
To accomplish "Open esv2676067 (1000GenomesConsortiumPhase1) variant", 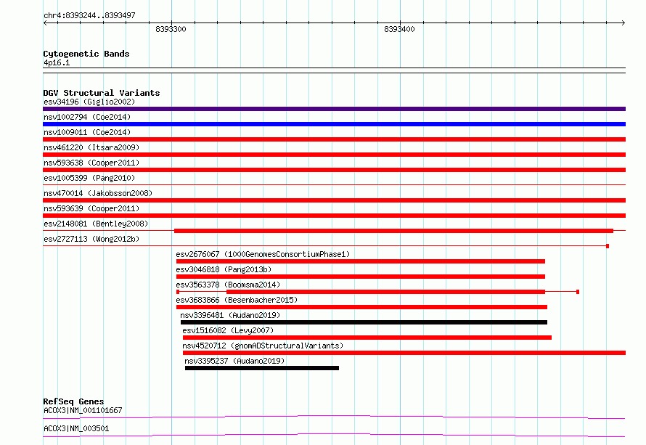I will (263, 254).
